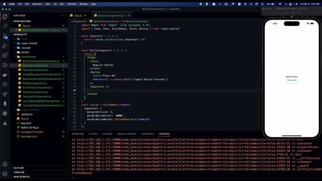This screenshot has height=181, width=322.
Task: Open the Terminal menu
Action: [71, 4]
